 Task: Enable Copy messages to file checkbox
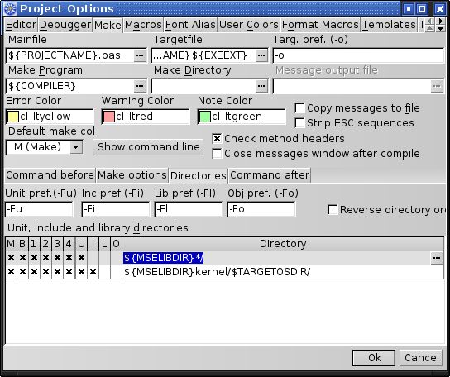click(299, 108)
